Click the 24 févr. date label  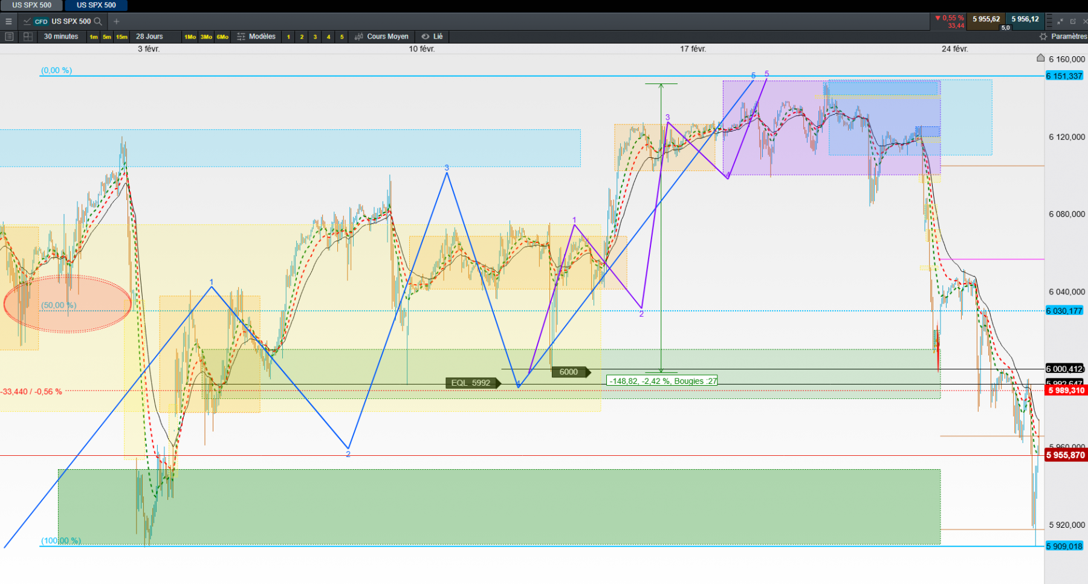point(954,49)
